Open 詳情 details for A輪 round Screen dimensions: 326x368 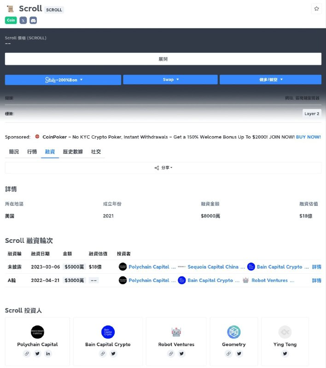(316, 280)
